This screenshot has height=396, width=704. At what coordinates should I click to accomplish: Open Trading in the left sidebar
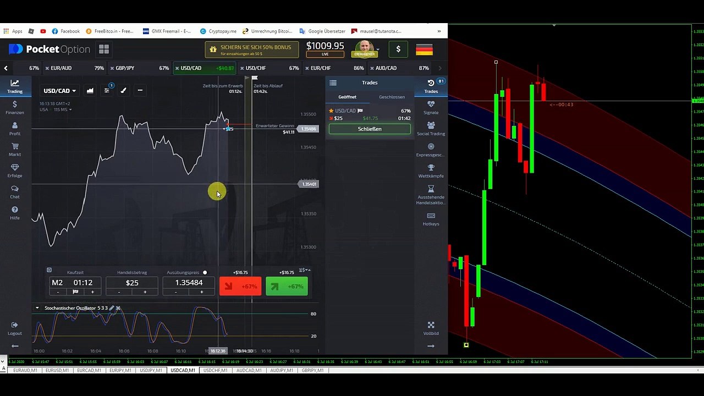coord(15,86)
